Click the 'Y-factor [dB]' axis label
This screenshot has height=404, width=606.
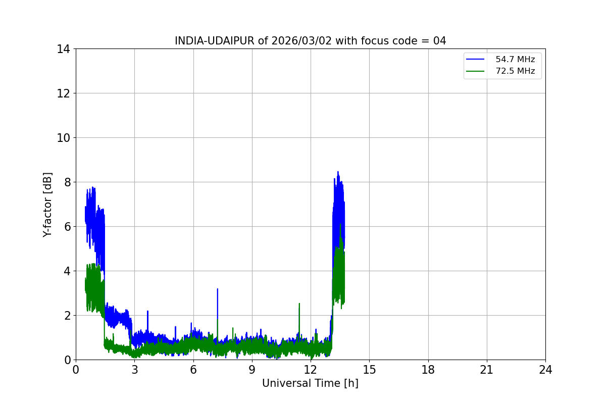(x=47, y=205)
